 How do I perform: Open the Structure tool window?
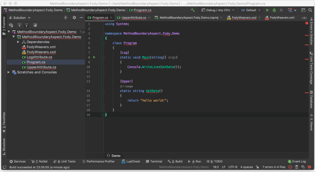[4, 147]
